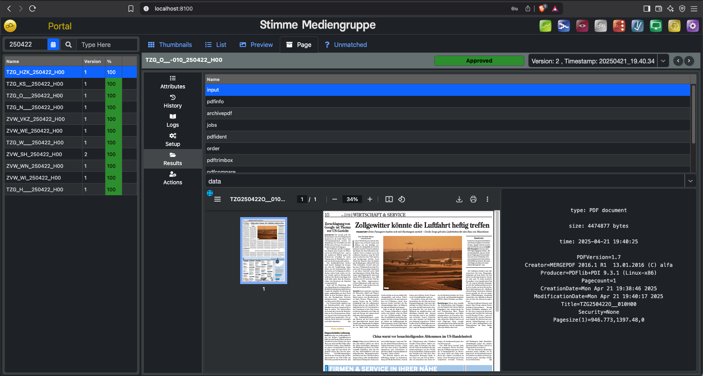Toggle the PDF viewer sidebar menu

[x=217, y=199]
